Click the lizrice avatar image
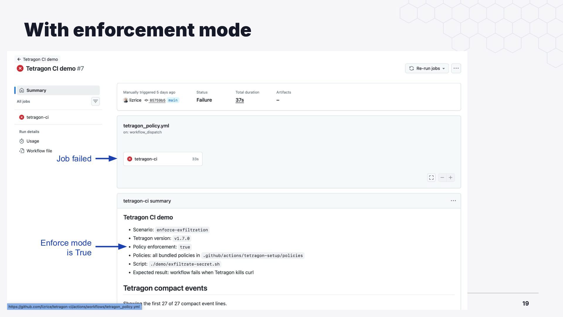The height and width of the screenshot is (317, 563). [x=126, y=100]
